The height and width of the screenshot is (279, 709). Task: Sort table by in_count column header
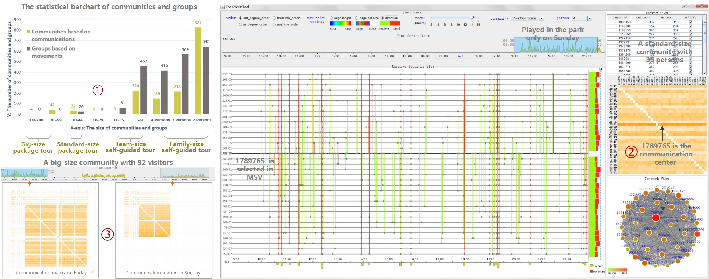pyautogui.click(x=667, y=18)
